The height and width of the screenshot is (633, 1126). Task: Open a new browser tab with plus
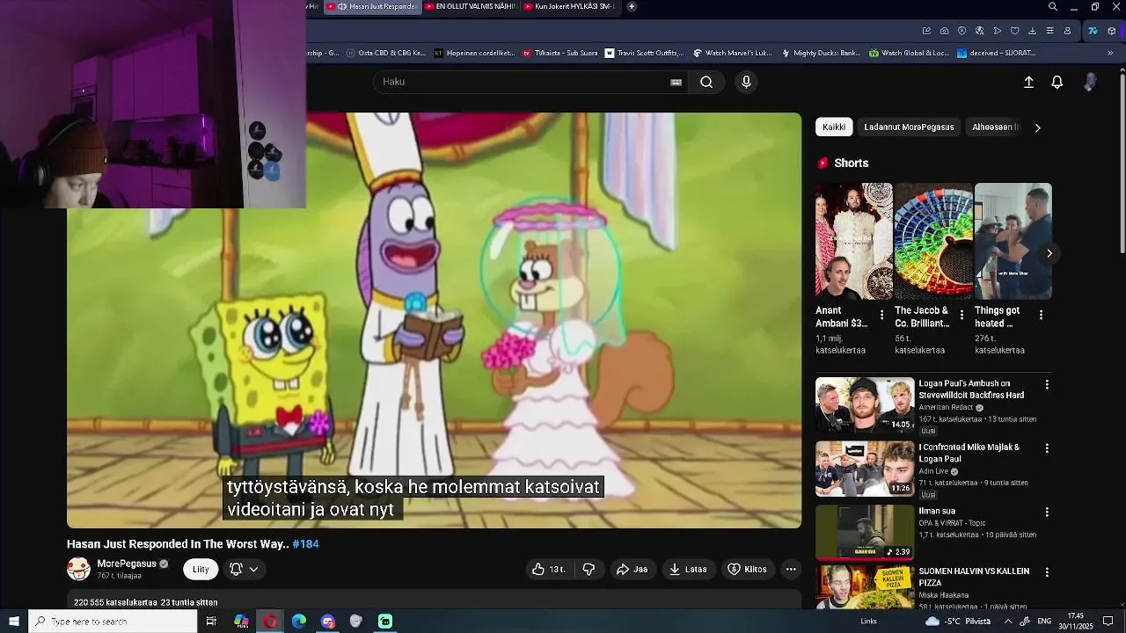[632, 6]
